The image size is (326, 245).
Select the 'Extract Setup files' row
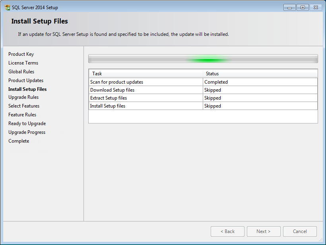coord(203,98)
